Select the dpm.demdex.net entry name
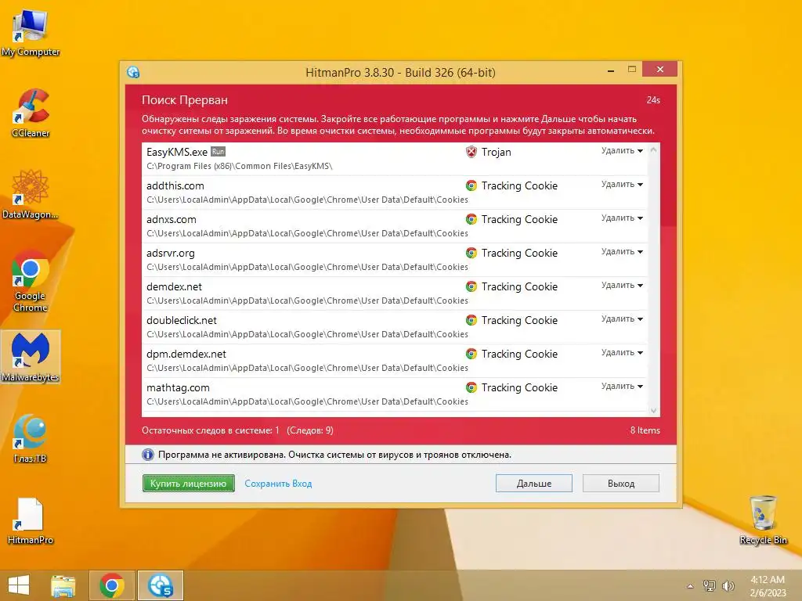802x601 pixels. tap(186, 354)
